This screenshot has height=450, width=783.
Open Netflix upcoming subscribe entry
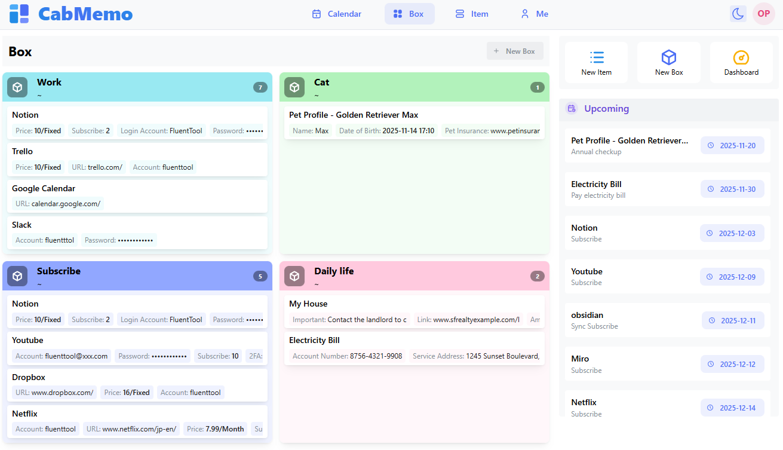click(x=668, y=405)
